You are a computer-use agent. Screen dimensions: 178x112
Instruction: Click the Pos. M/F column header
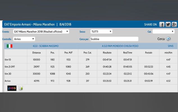pyautogui.click(x=68, y=52)
